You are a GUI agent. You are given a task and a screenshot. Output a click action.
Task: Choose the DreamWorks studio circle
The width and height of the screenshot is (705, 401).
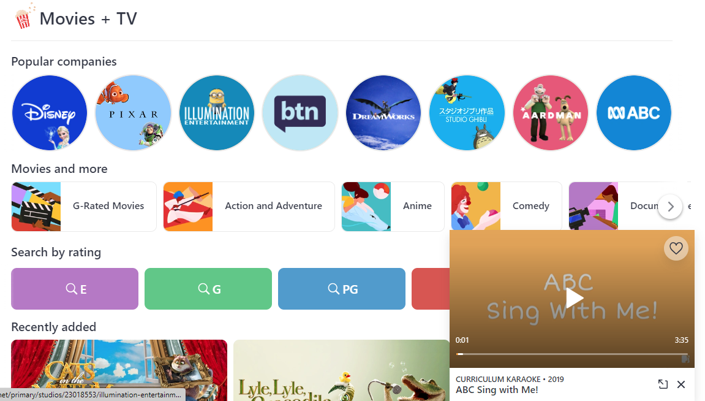[x=383, y=113]
